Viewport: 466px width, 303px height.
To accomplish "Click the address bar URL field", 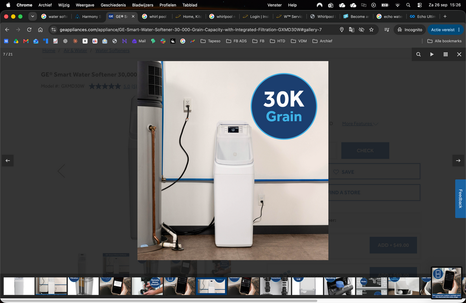I will 190,30.
